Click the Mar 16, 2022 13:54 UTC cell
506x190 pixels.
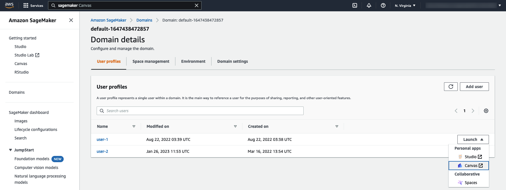(269, 151)
